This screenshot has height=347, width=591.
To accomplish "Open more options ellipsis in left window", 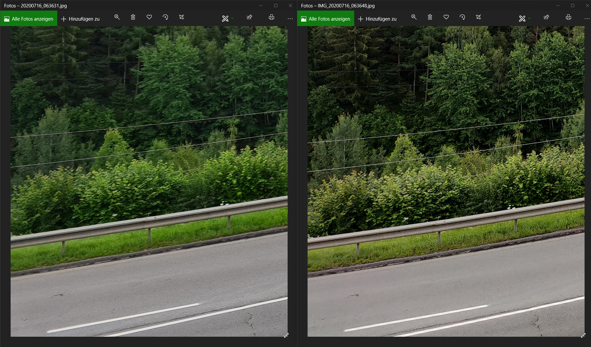I will 290,19.
